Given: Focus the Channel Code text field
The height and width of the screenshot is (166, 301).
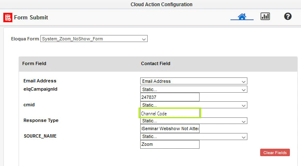Looking at the screenshot, I should [170, 113].
